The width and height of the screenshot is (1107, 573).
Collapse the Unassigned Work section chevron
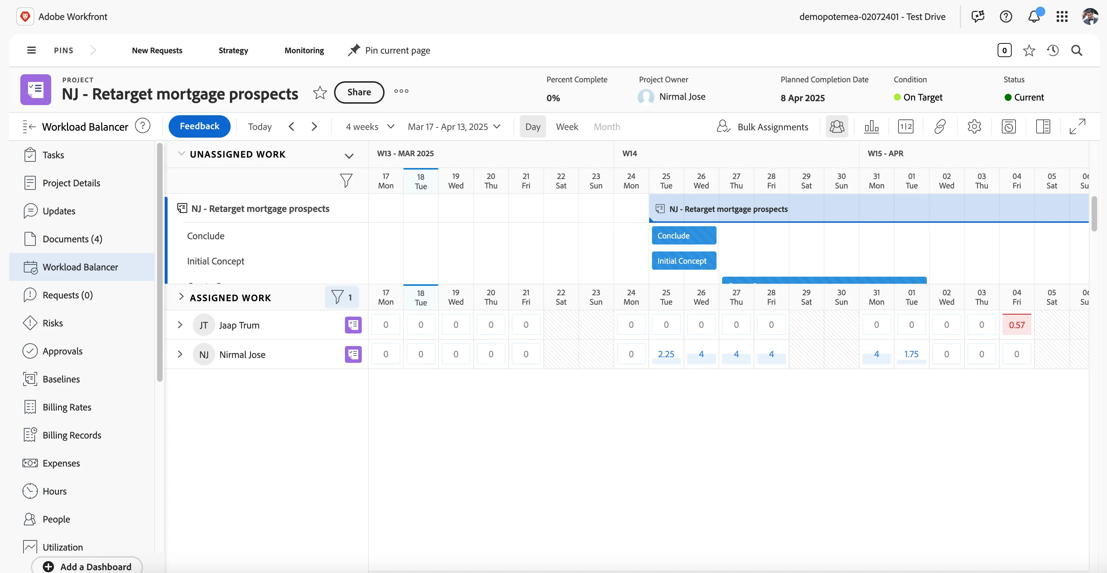pyautogui.click(x=181, y=154)
